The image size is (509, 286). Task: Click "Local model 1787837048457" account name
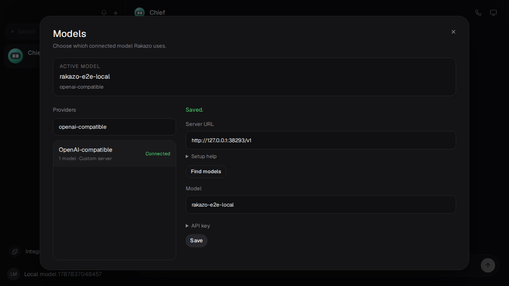tap(63, 274)
